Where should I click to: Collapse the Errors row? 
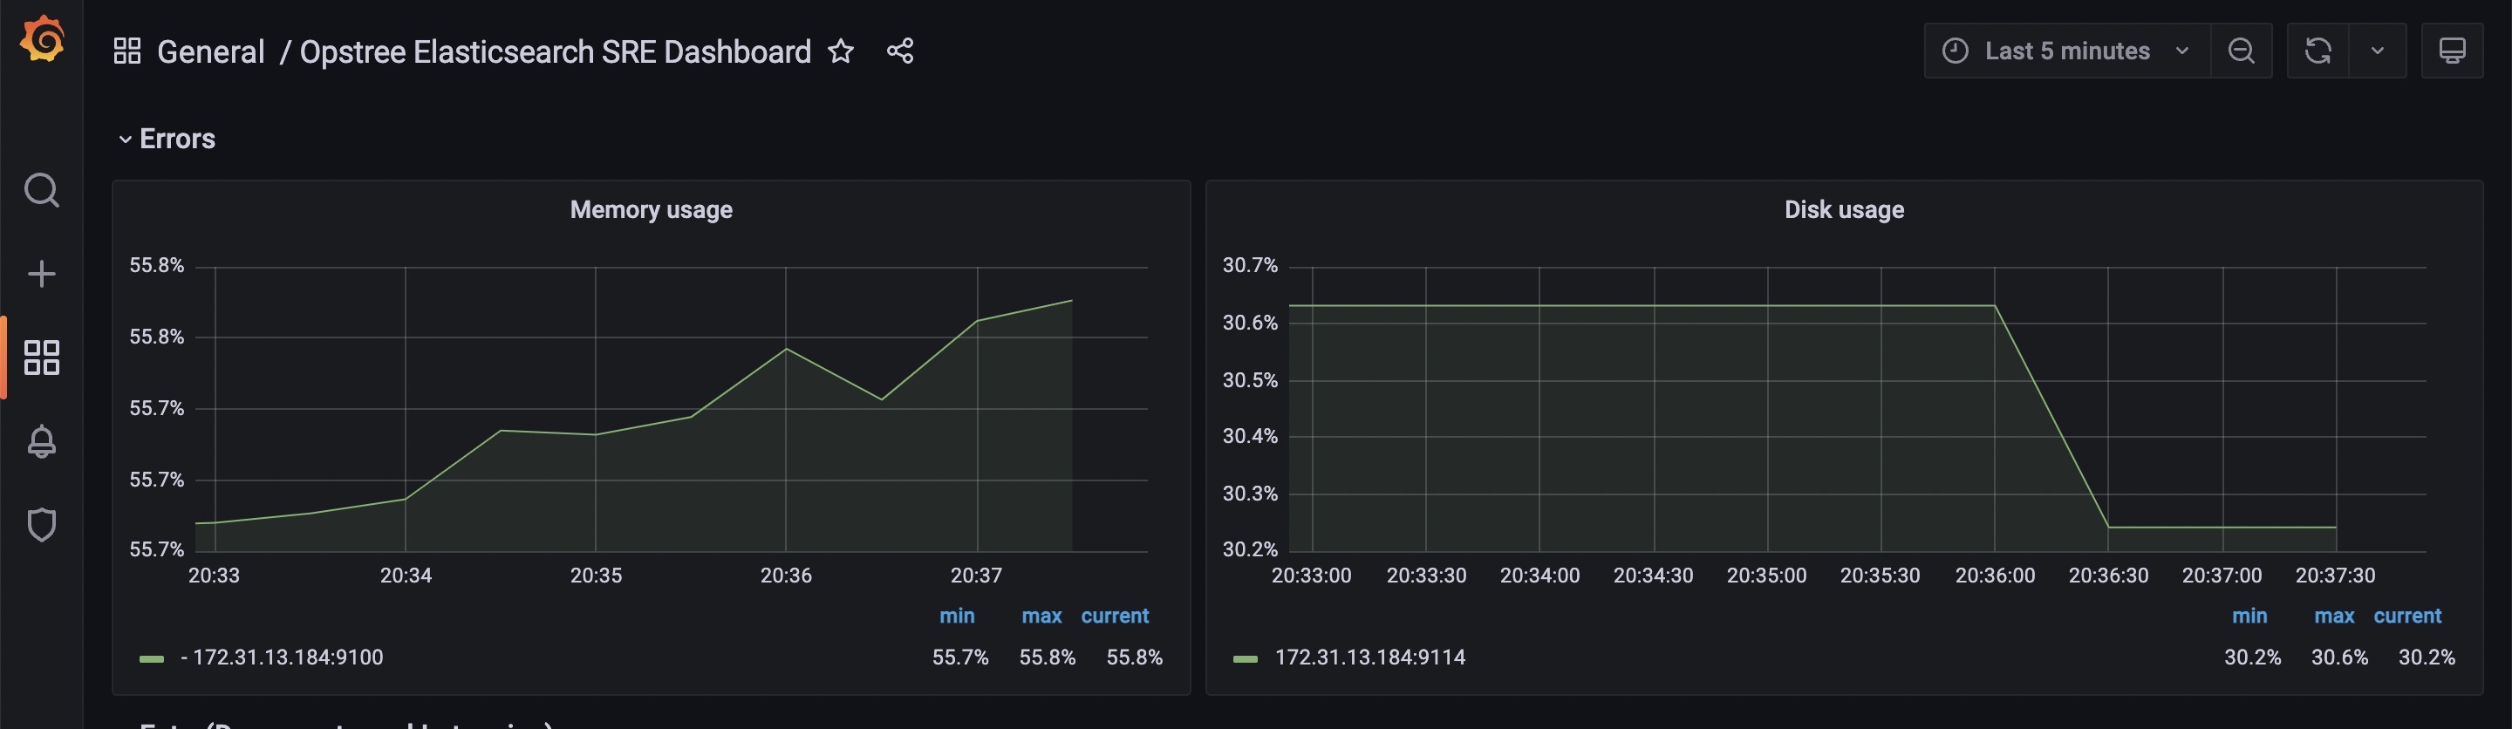click(x=125, y=140)
